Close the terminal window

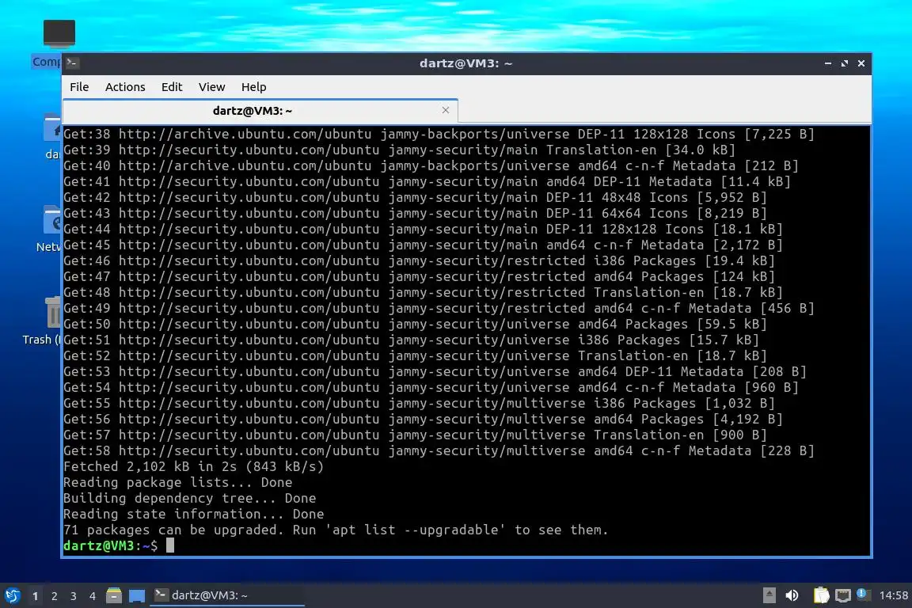pos(861,63)
